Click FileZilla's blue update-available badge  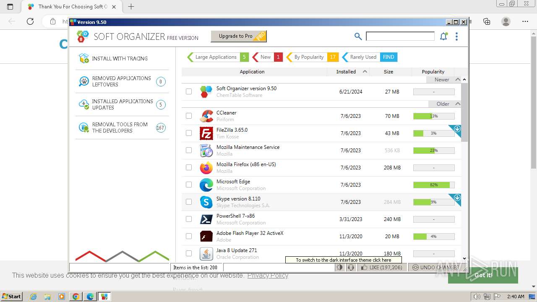[456, 129]
